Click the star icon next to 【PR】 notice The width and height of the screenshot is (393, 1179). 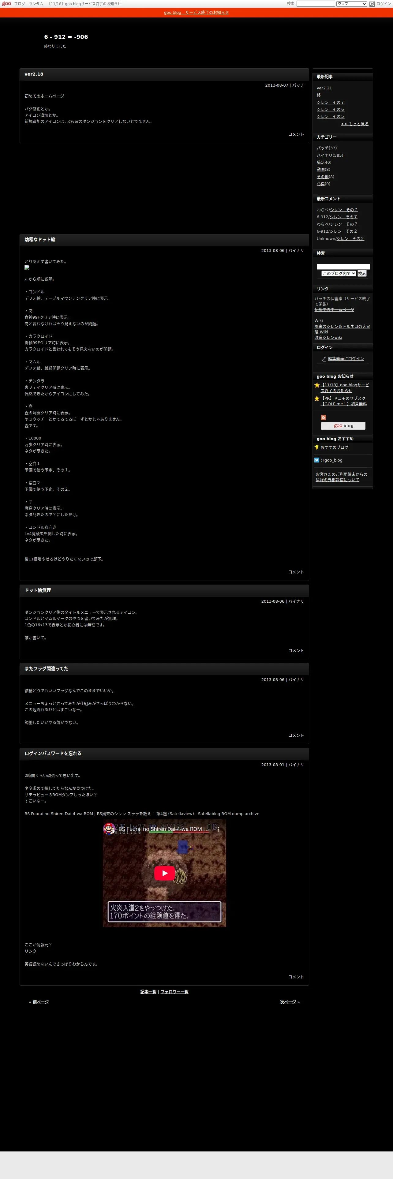pyautogui.click(x=316, y=398)
